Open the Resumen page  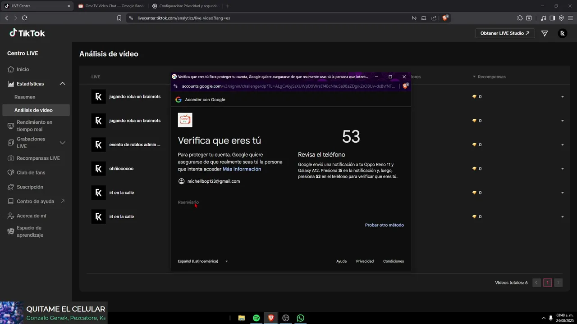[x=25, y=97]
